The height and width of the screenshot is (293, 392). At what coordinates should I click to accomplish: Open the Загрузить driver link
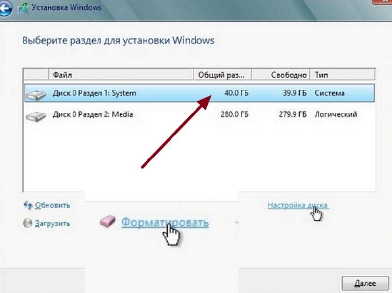click(x=52, y=224)
